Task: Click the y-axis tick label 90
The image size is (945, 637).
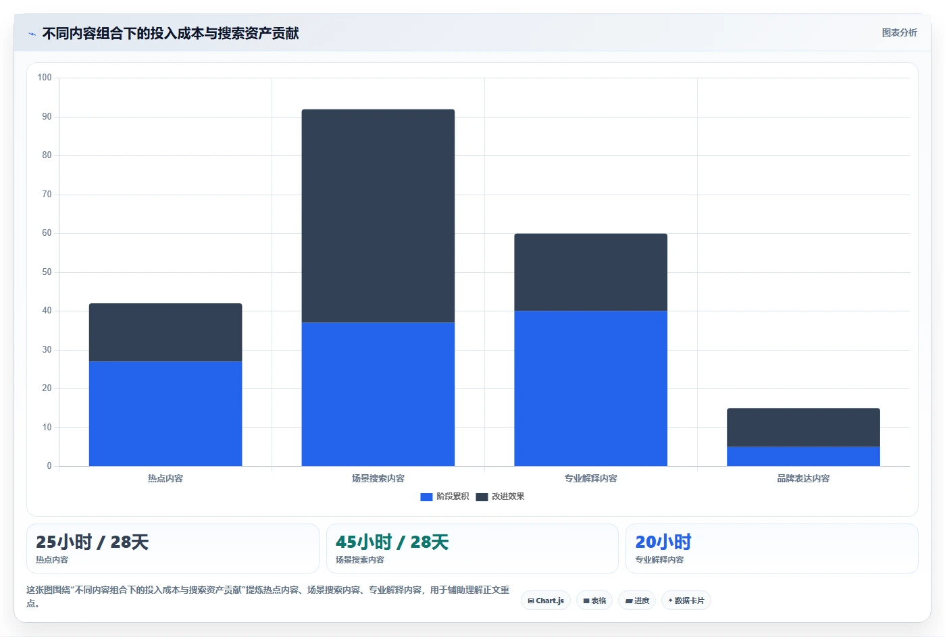Action: [x=47, y=117]
